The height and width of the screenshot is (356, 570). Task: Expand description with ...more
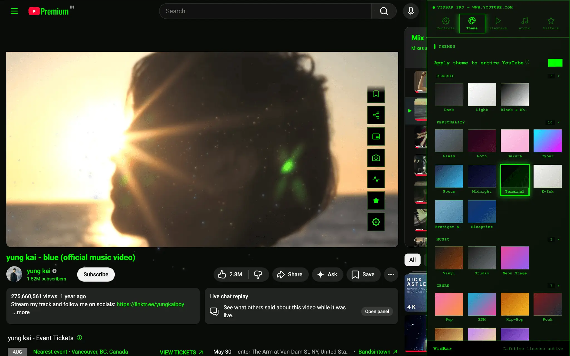tap(21, 312)
